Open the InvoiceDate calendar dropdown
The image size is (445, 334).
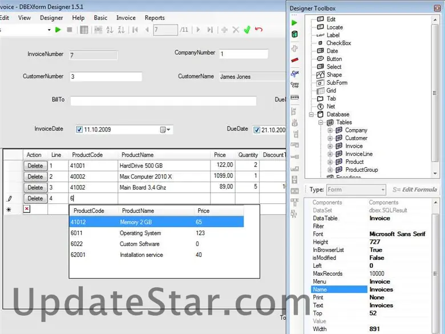coord(165,130)
